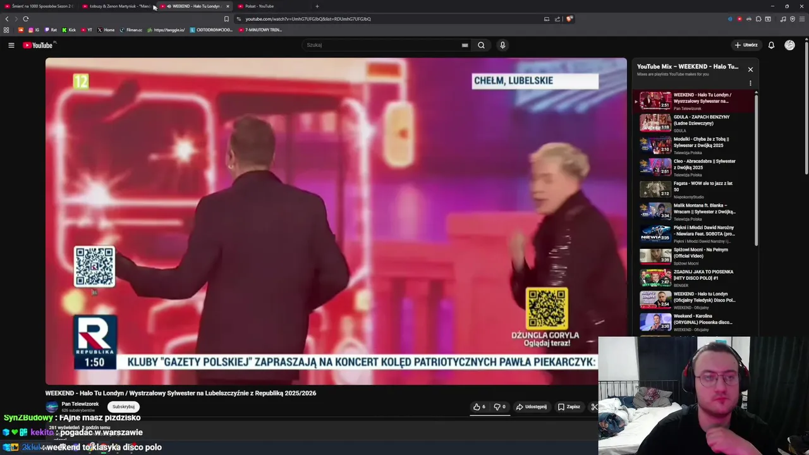The width and height of the screenshot is (809, 455).
Task: Open the YT bookmark
Action: [x=87, y=30]
